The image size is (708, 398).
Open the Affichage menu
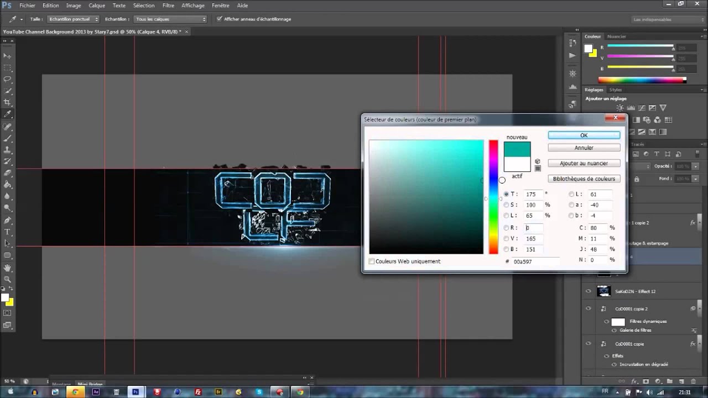click(193, 6)
